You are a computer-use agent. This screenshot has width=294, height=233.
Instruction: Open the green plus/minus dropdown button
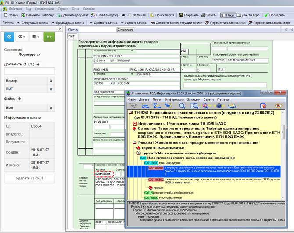click(x=49, y=37)
